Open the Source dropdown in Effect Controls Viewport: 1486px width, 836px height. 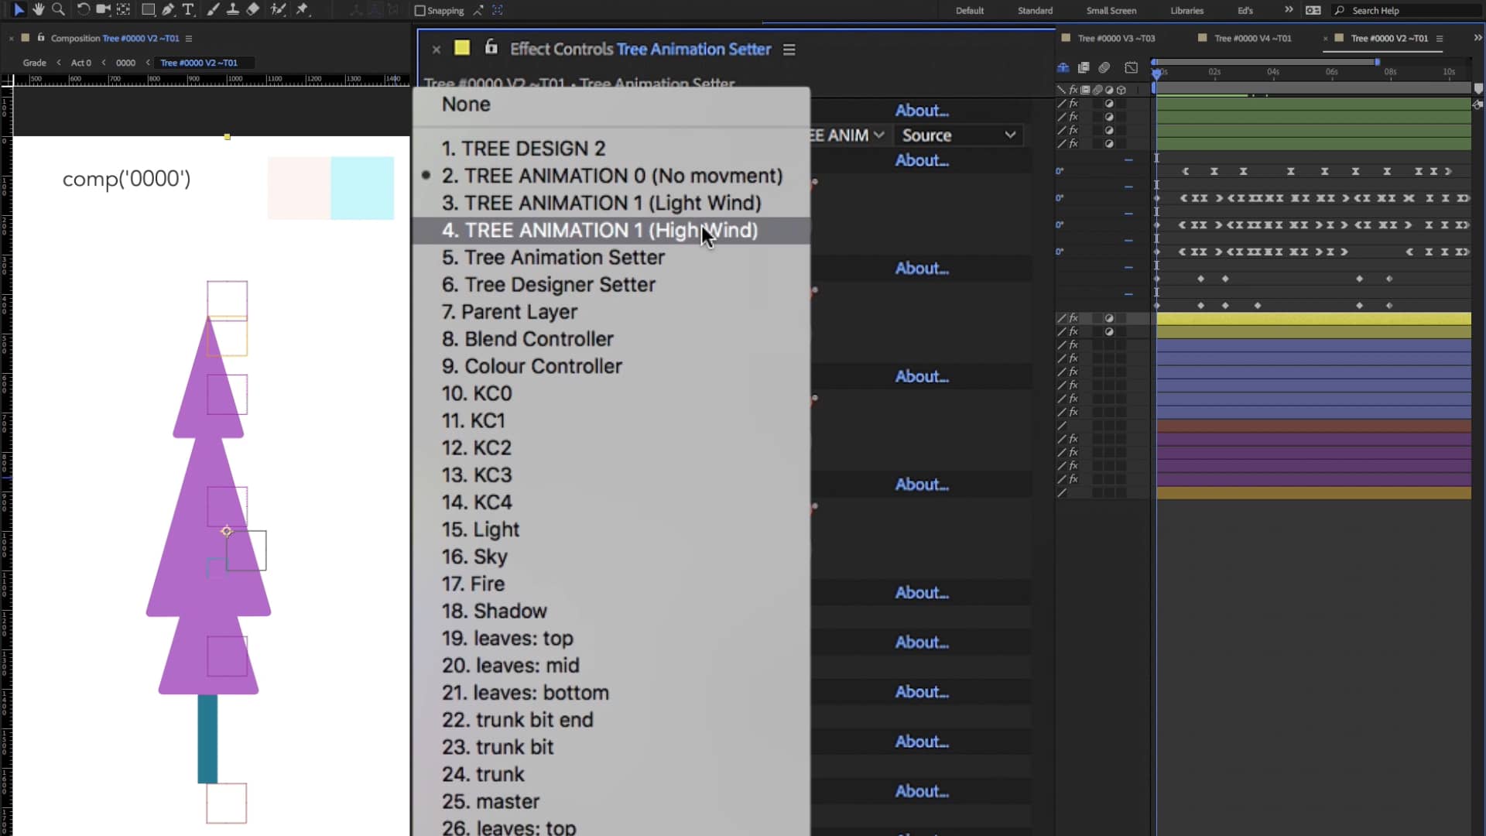(x=958, y=135)
